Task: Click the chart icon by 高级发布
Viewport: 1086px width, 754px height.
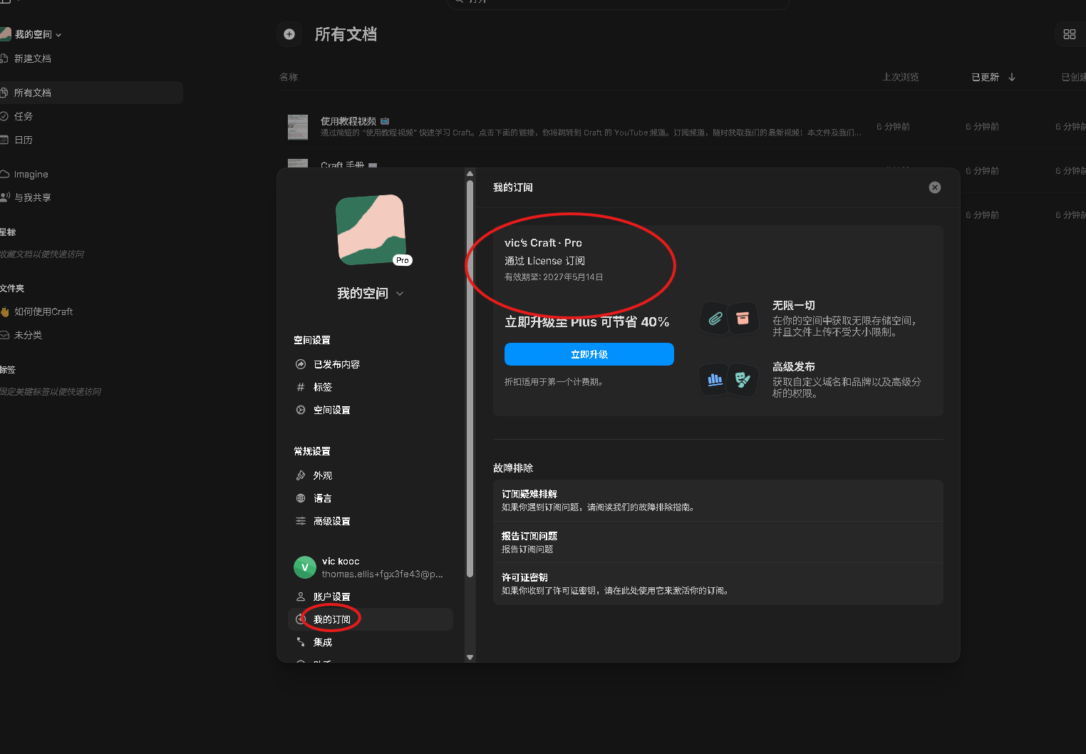Action: coord(715,380)
